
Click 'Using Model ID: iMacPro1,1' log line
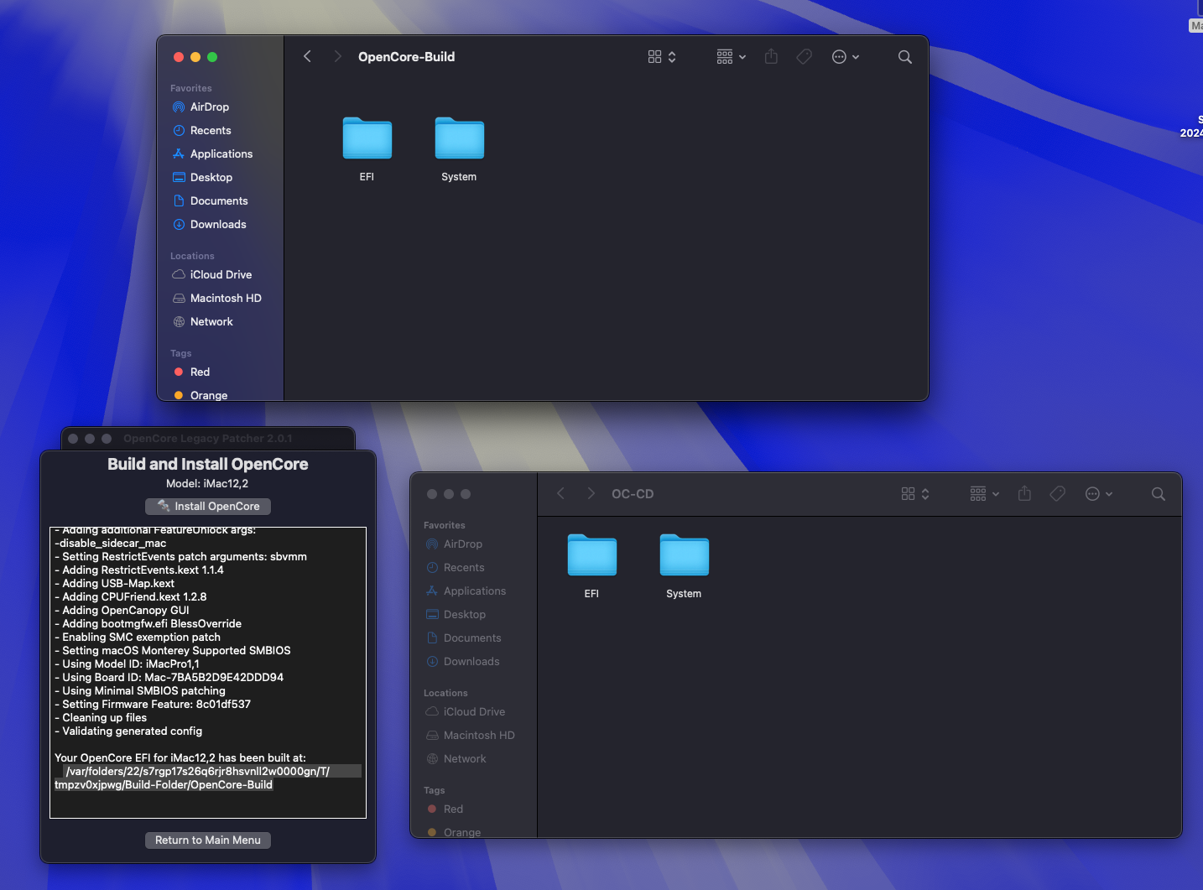(127, 664)
